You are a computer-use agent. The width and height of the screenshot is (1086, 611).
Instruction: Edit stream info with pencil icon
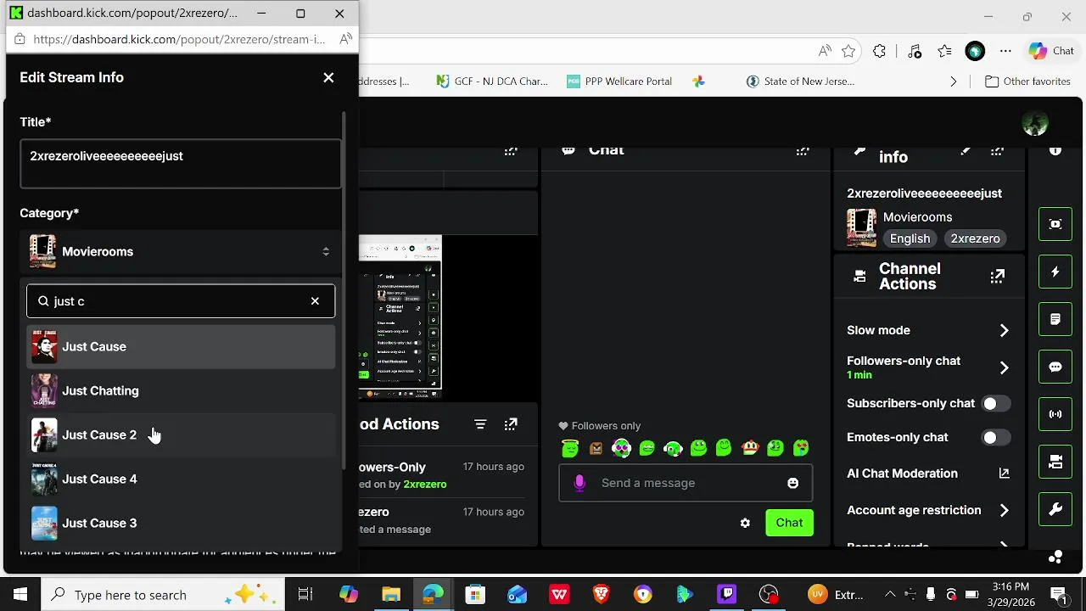(966, 152)
